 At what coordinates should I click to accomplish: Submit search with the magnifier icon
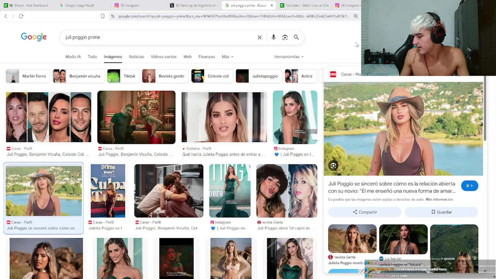click(296, 38)
